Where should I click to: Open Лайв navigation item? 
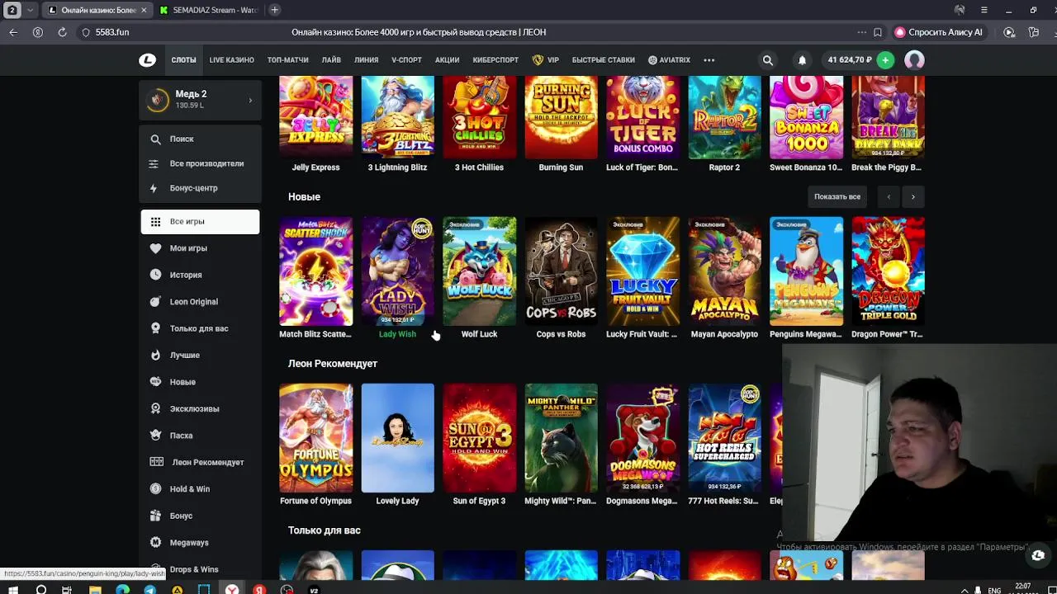pos(331,60)
